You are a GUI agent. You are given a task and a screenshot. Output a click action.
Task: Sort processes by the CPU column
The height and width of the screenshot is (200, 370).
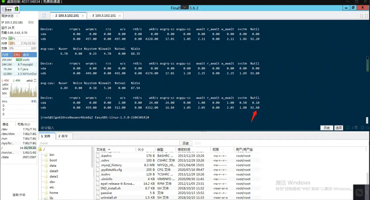coord(17,55)
